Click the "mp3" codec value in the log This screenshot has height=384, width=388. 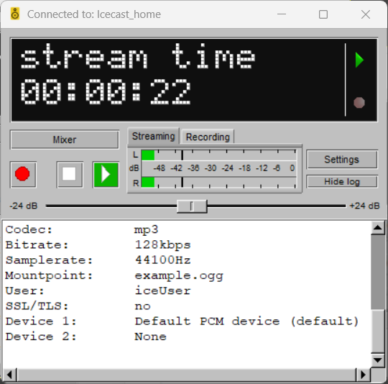[x=146, y=230]
